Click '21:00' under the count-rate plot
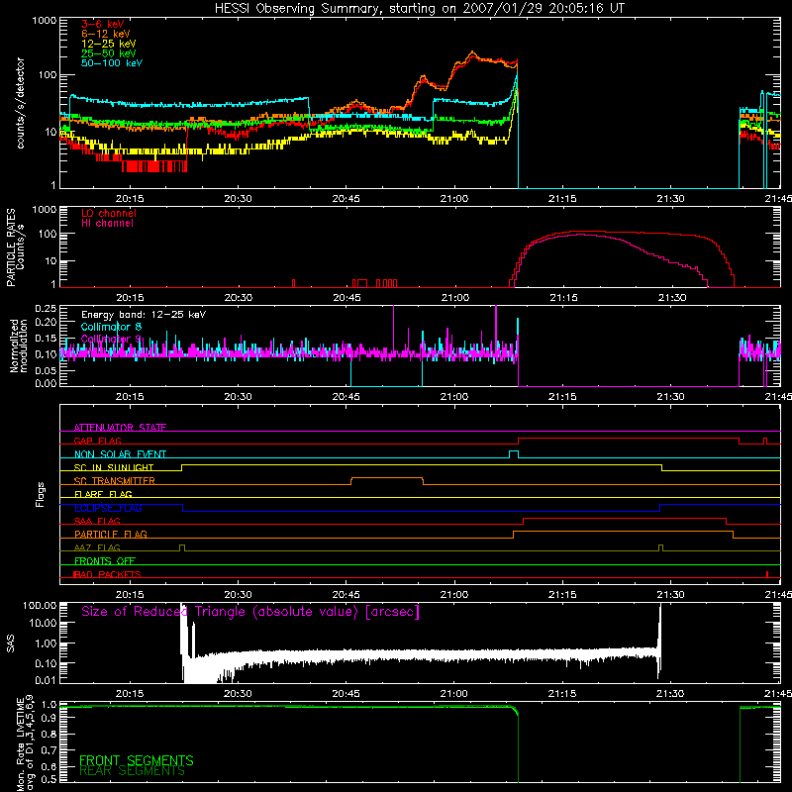This screenshot has height=792, width=792. coord(454,199)
